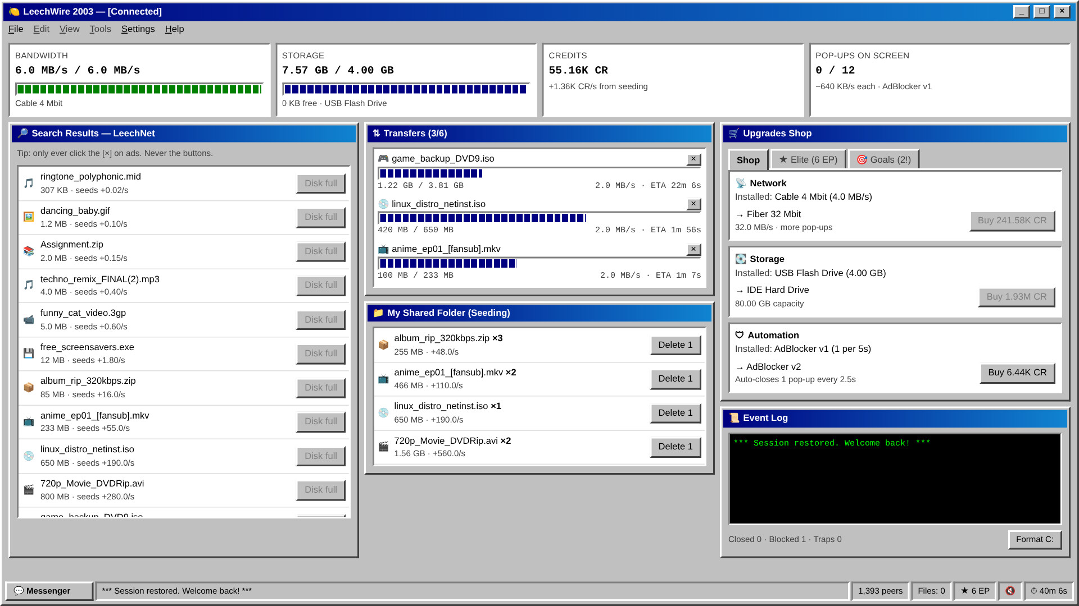This screenshot has height=606, width=1079.
Task: Open the Settings menu
Action: [x=138, y=29]
